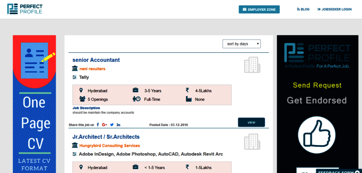Click briefcase icon beside < 1-5 Years

tap(135, 167)
